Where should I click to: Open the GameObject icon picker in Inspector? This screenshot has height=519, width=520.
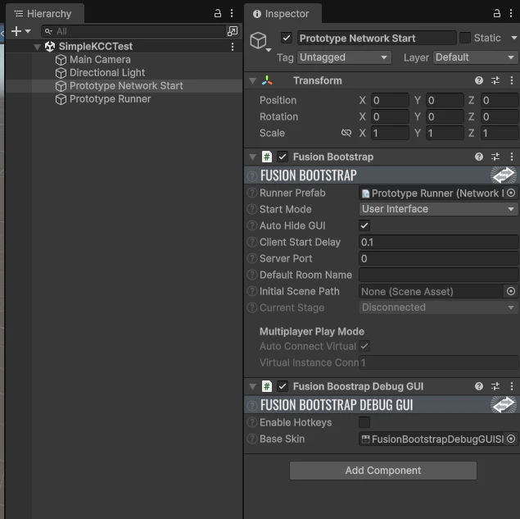(x=260, y=42)
